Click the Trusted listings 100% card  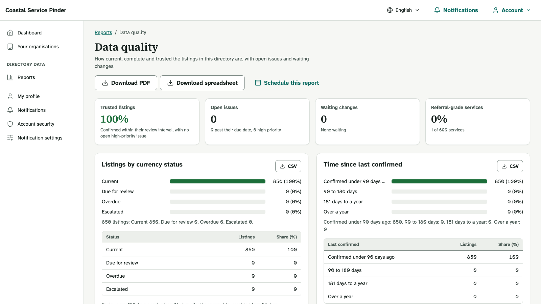pyautogui.click(x=147, y=122)
